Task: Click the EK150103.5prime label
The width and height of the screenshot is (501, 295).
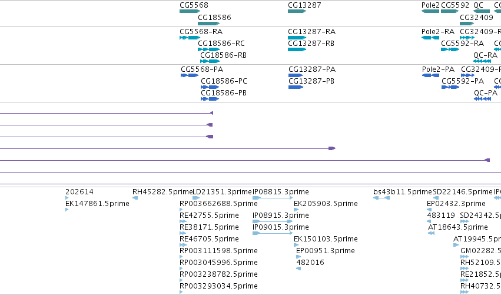Action: click(x=326, y=239)
